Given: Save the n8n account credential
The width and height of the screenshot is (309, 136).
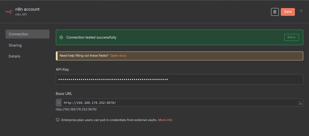Looking at the screenshot, I should 288,12.
